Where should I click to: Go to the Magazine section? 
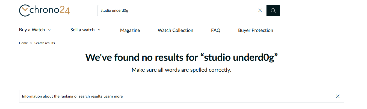coord(130,30)
